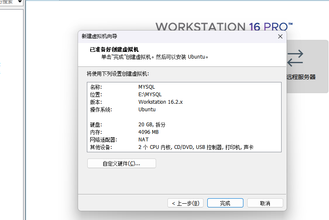Click the 位置 row label
Viewport: 329px width, 220px height.
[x=96, y=95]
